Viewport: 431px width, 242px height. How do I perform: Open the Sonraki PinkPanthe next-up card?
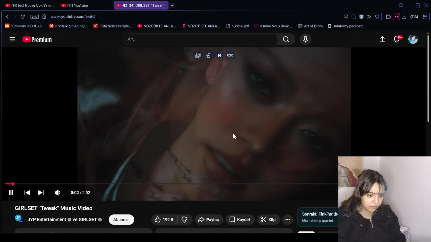click(318, 217)
